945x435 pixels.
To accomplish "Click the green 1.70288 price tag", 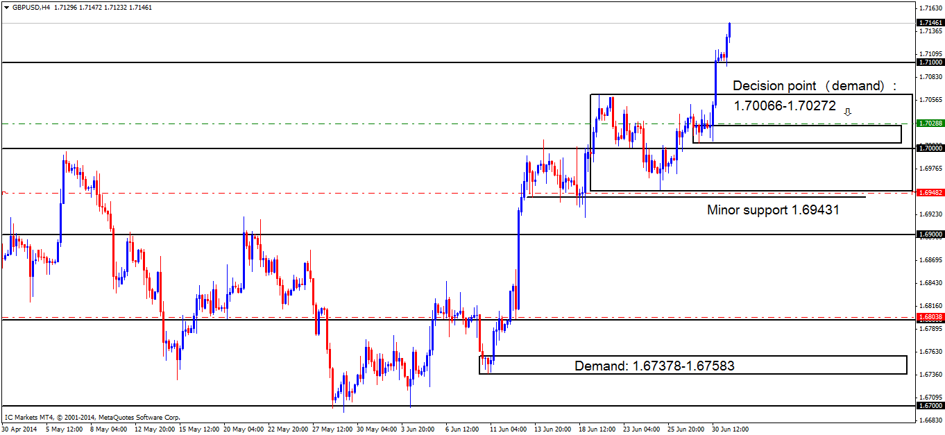I will click(x=930, y=123).
